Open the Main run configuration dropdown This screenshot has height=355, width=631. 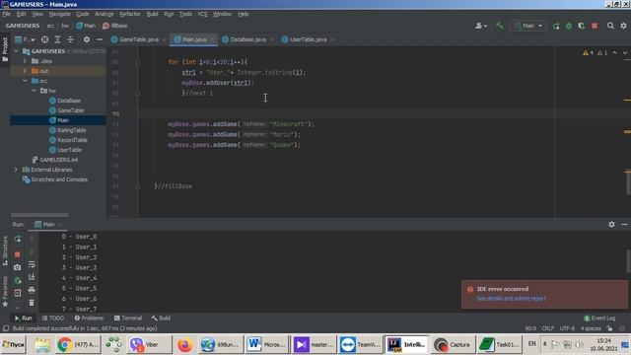coord(528,26)
